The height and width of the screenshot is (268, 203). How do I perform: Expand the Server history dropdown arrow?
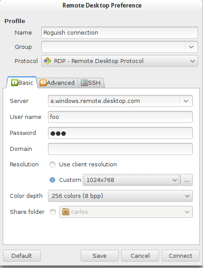(x=186, y=101)
